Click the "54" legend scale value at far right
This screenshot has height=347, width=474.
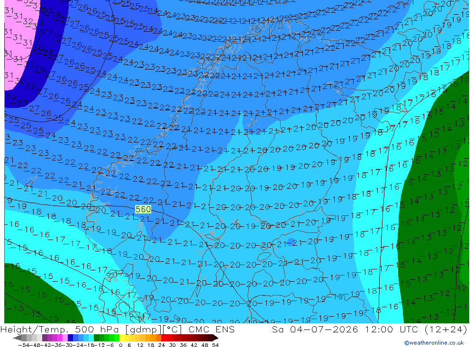[215, 345]
